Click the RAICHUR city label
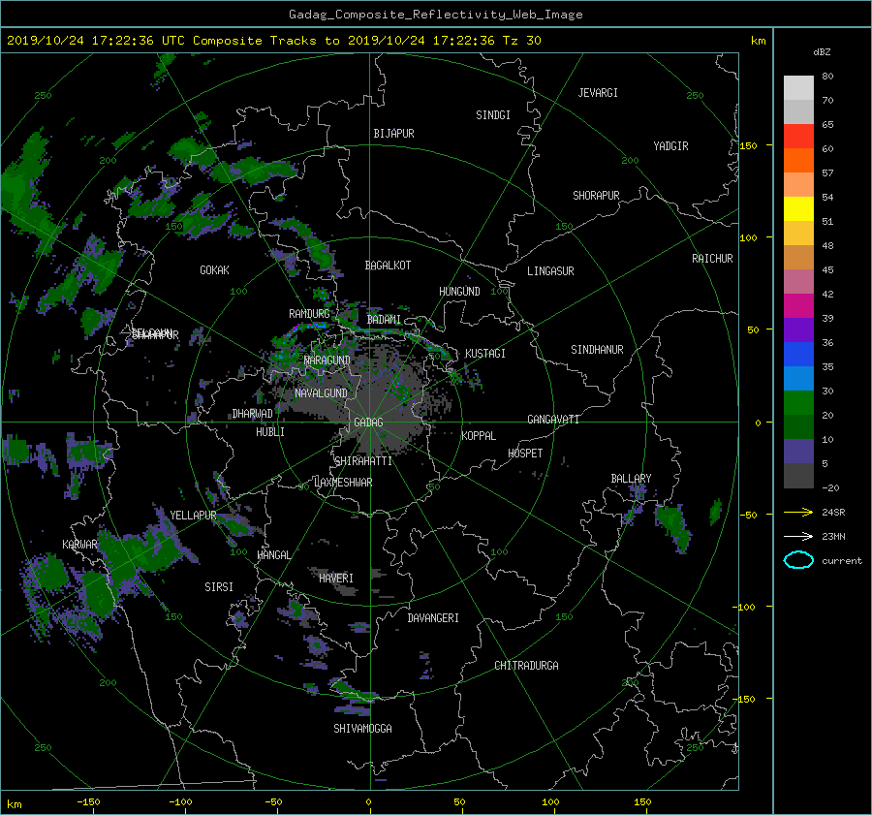Image resolution: width=872 pixels, height=815 pixels. point(712,259)
